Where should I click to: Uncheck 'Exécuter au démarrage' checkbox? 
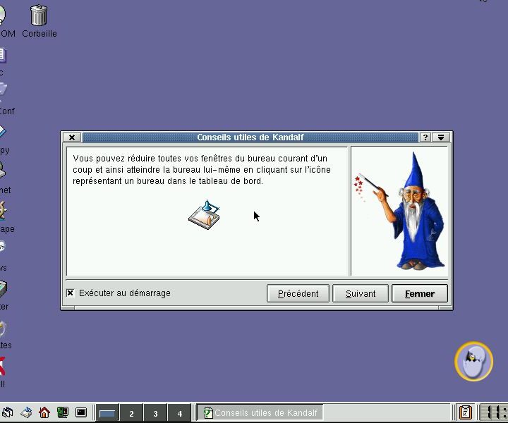click(x=71, y=293)
